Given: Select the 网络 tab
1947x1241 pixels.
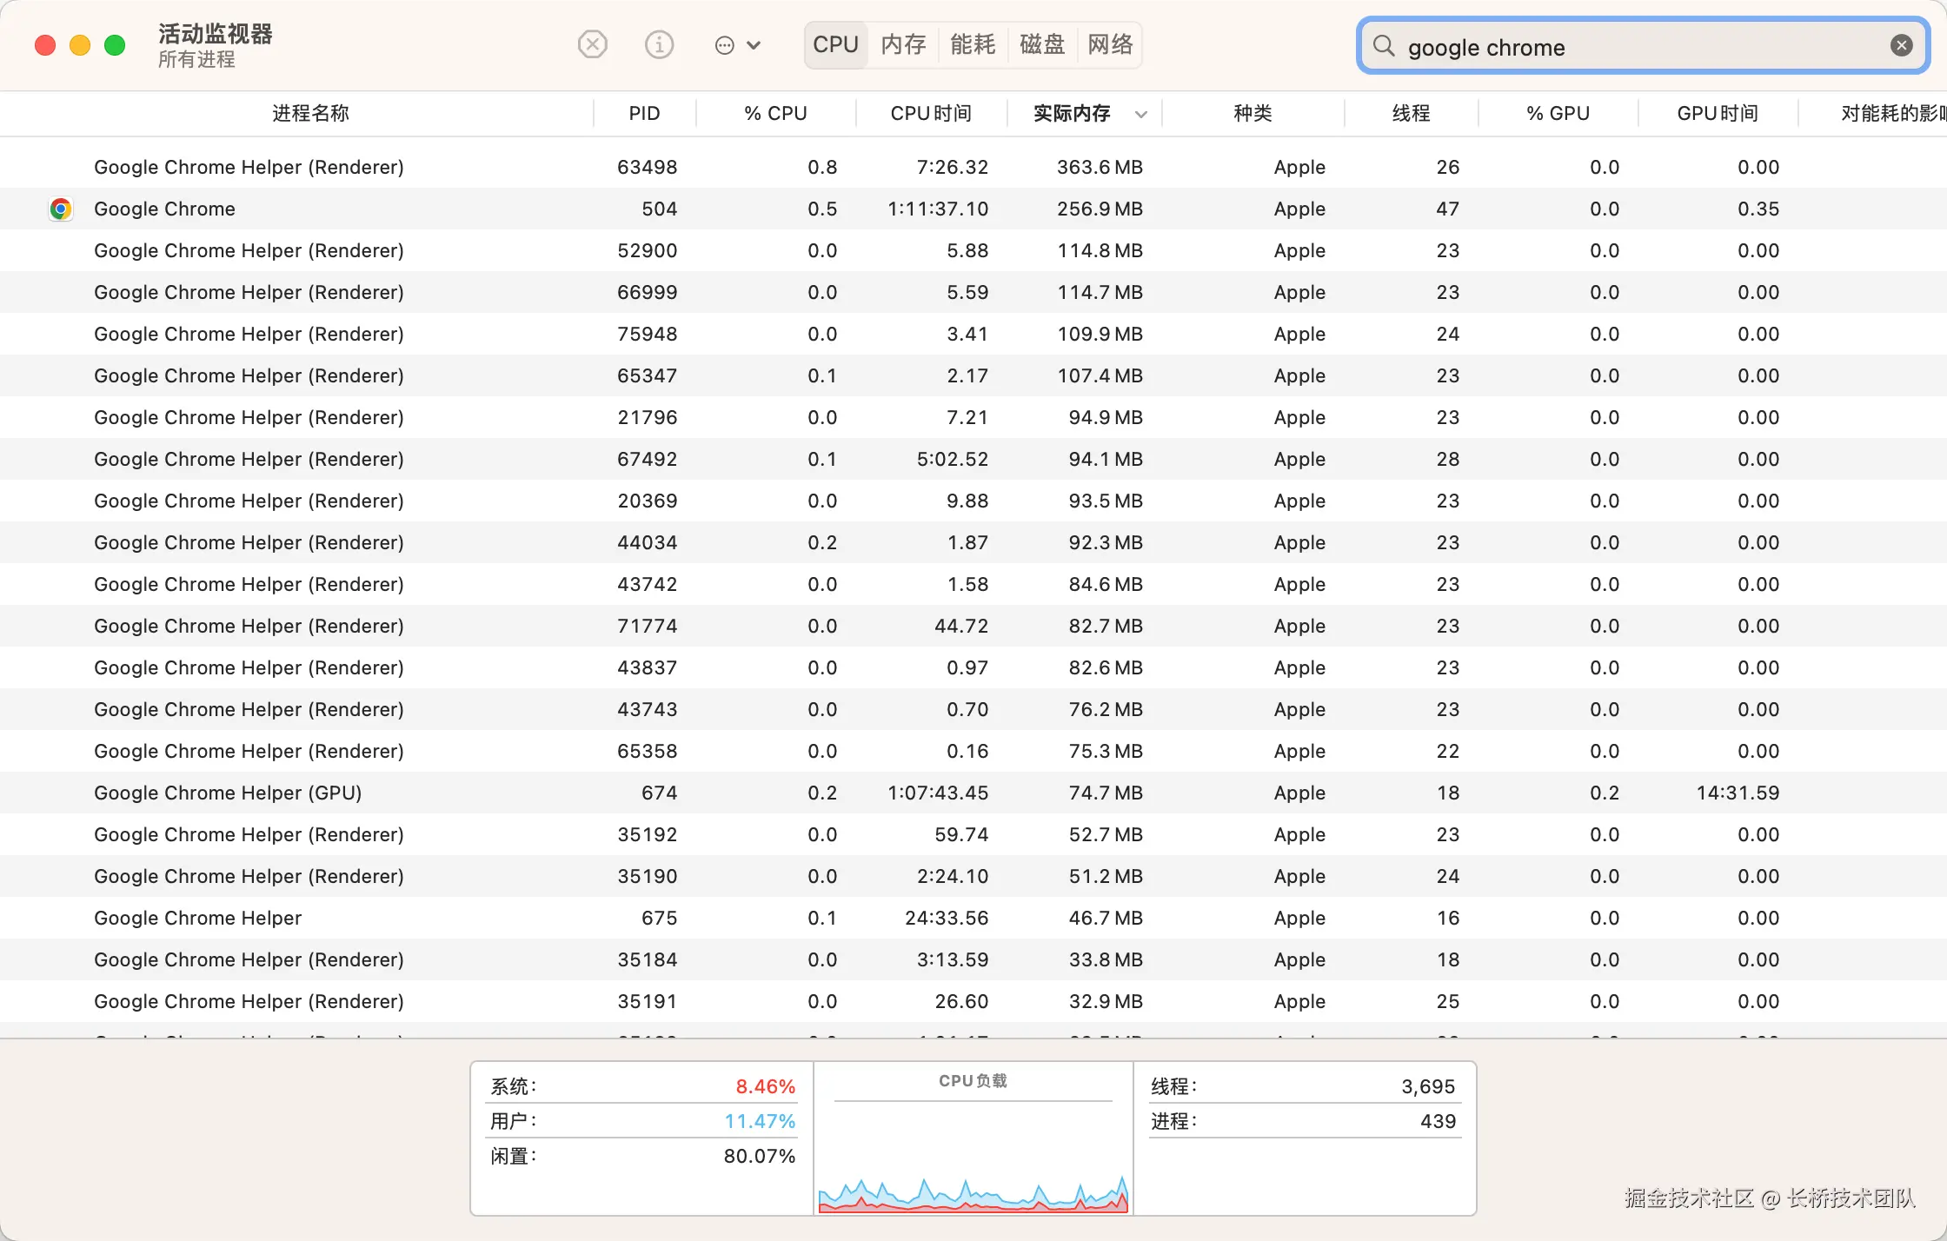Looking at the screenshot, I should (1110, 44).
